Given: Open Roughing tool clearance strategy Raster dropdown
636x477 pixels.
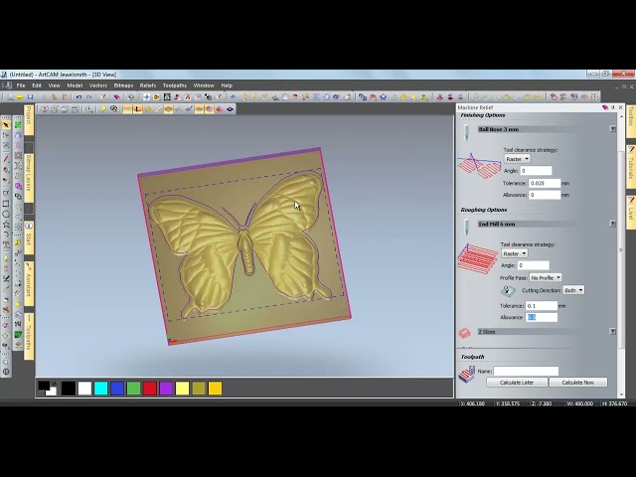Looking at the screenshot, I should pyautogui.click(x=515, y=253).
